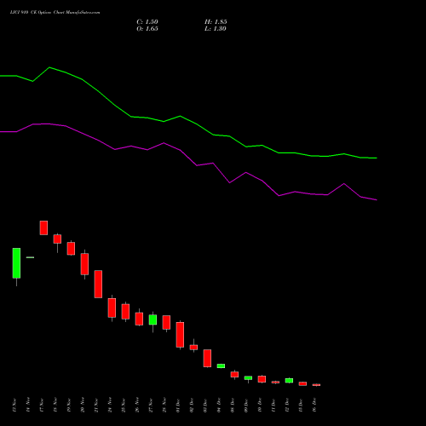The height and width of the screenshot is (426, 426).
Task: Click the open value O: 1.65
Action: pyautogui.click(x=147, y=29)
